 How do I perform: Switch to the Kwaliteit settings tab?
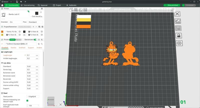coord(5,48)
